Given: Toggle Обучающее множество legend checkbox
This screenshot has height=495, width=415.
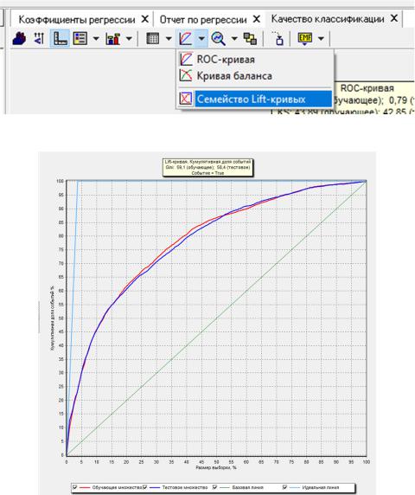Looking at the screenshot, I should [x=74, y=487].
